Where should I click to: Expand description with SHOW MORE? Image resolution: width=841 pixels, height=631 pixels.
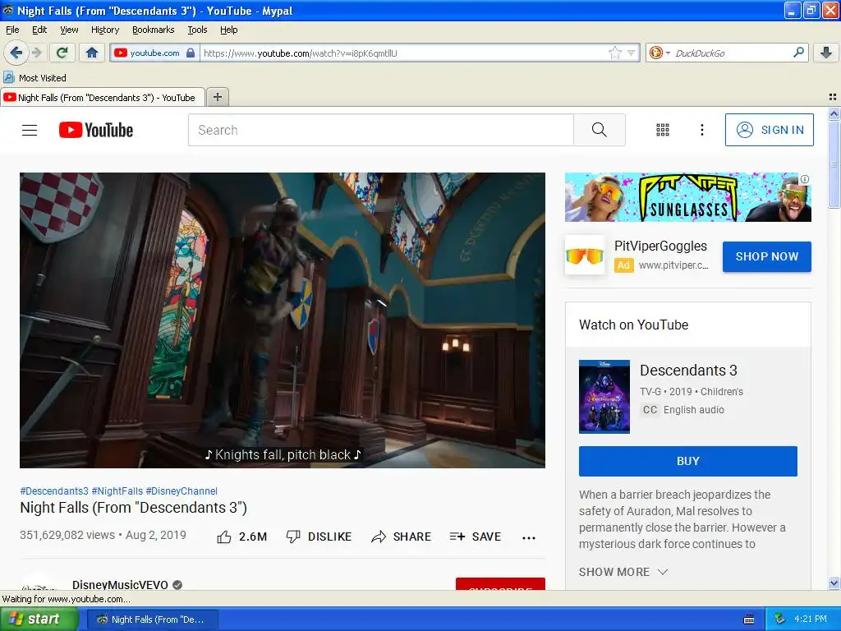tap(623, 572)
